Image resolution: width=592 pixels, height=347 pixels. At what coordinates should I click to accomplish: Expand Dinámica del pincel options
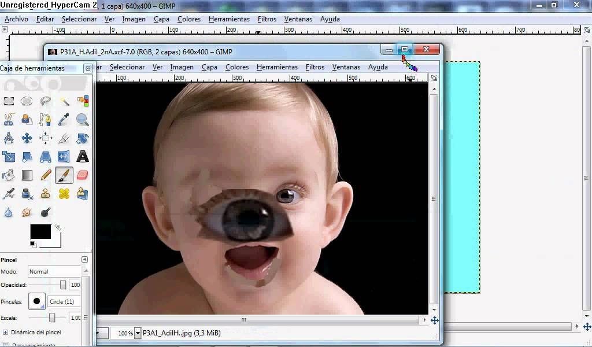(x=5, y=333)
